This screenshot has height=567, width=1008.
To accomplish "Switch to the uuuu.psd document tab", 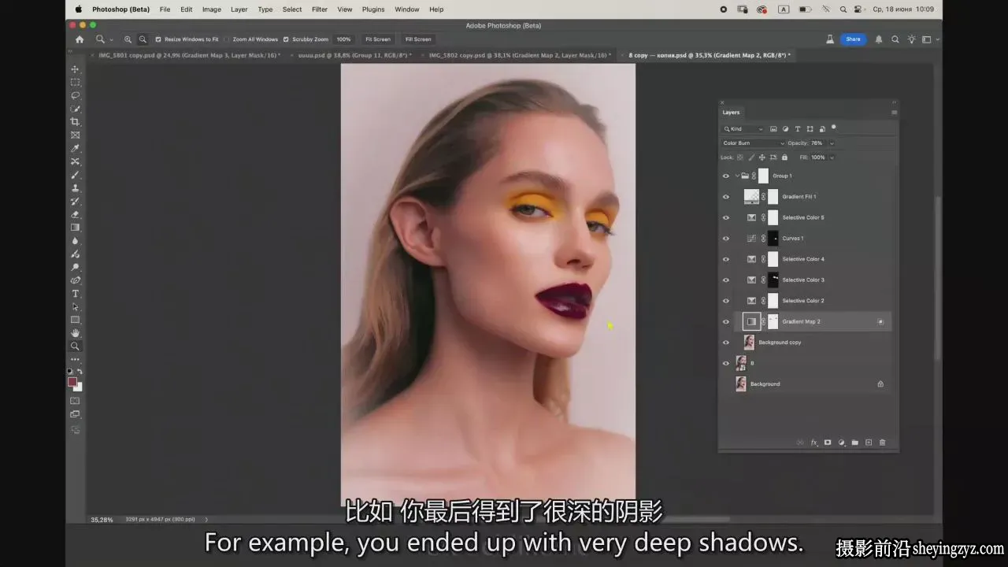I will pyautogui.click(x=354, y=56).
